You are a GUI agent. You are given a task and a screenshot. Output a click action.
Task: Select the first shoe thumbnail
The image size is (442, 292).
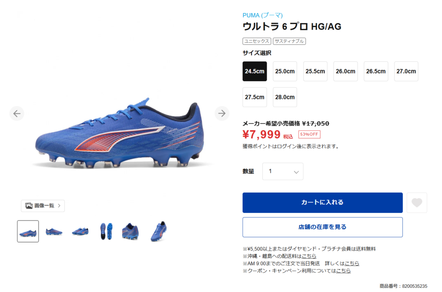pyautogui.click(x=28, y=232)
